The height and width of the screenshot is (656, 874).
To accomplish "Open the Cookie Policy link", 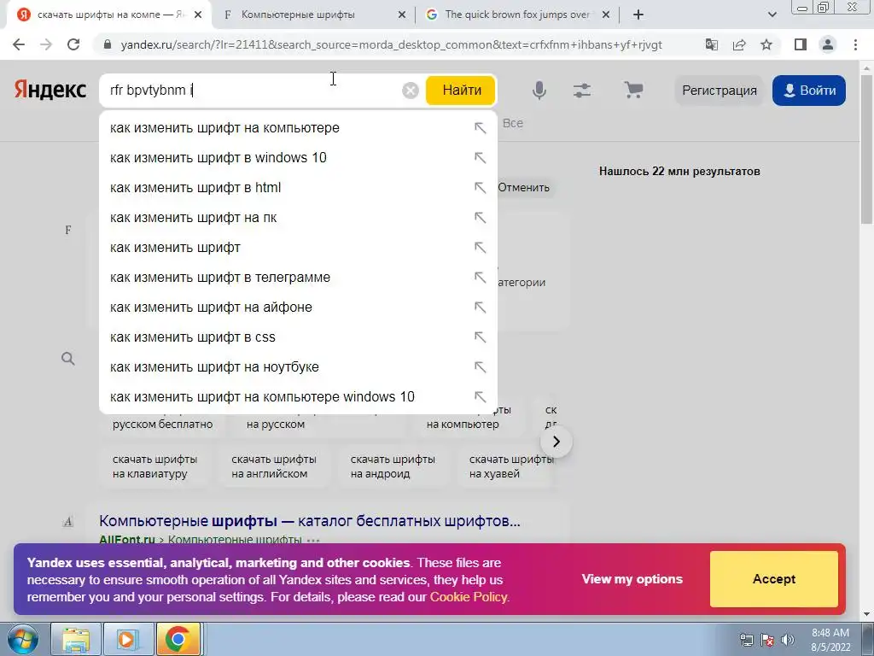I will [469, 597].
